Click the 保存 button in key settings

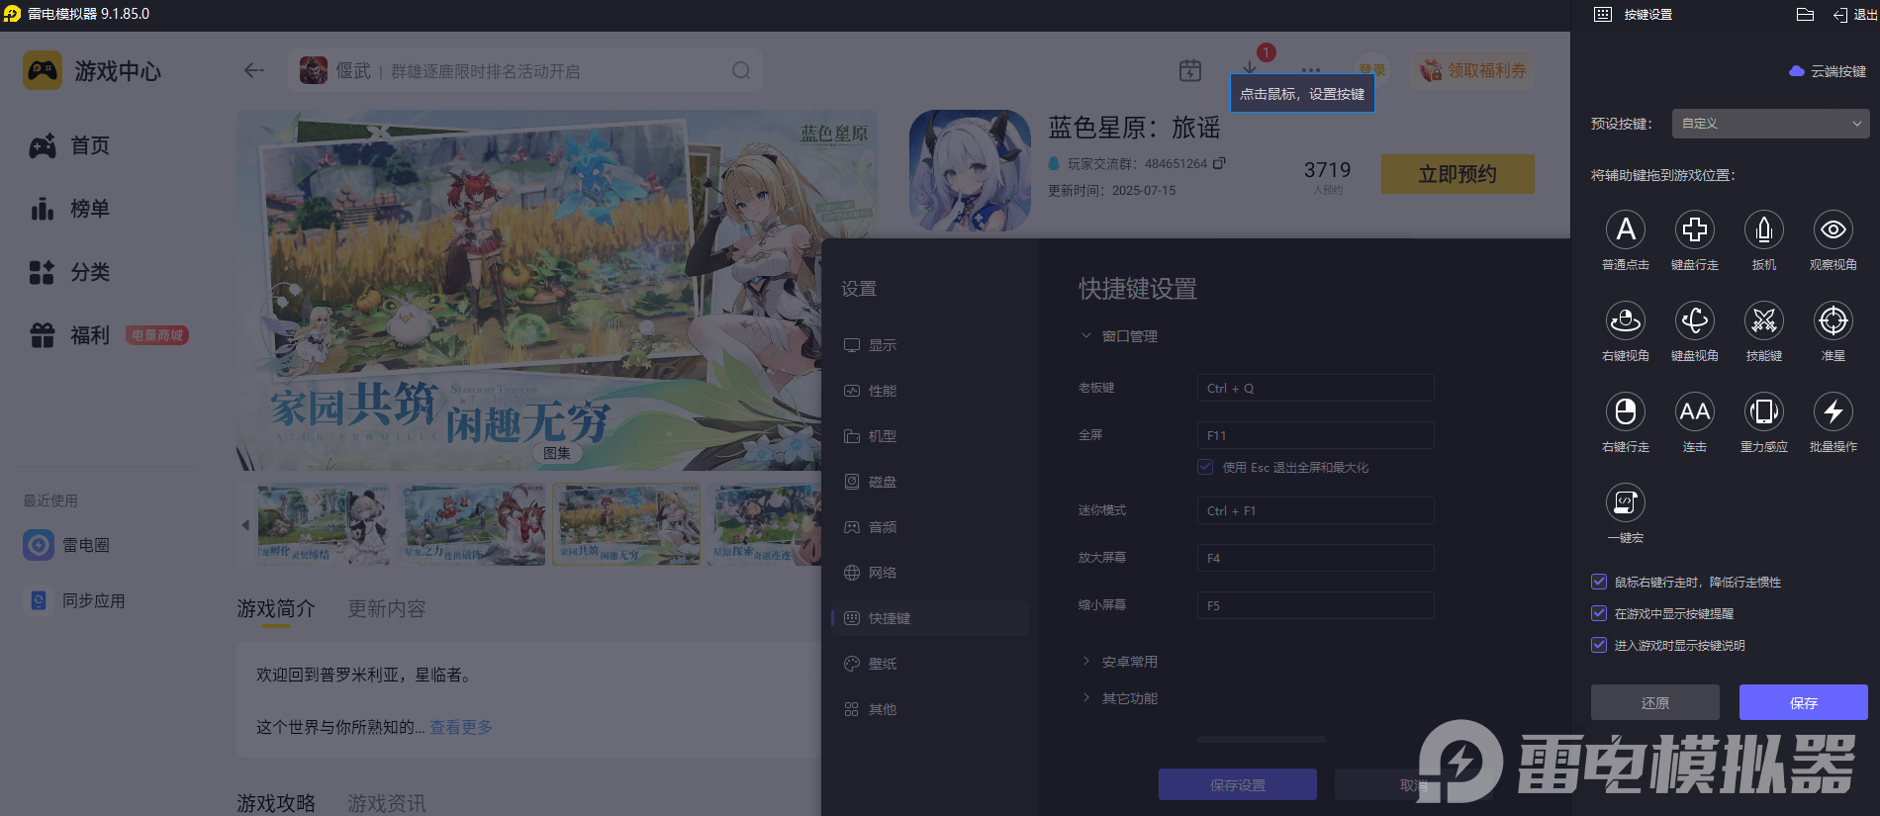click(1803, 702)
